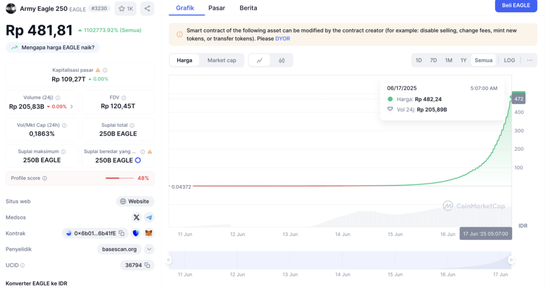Open info icon for Suplai maksimum

pyautogui.click(x=63, y=151)
